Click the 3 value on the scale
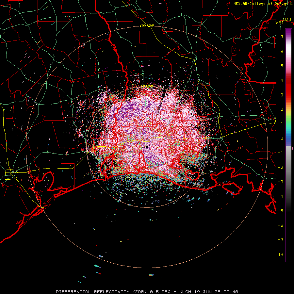This screenshot has height=294, width=294. pyautogui.click(x=282, y=95)
